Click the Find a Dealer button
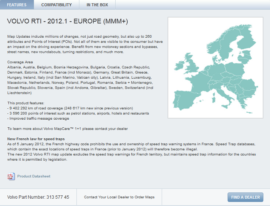 tap(245, 197)
